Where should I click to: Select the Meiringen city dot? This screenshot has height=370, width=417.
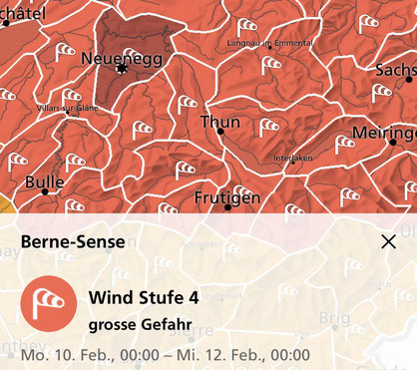point(393,143)
